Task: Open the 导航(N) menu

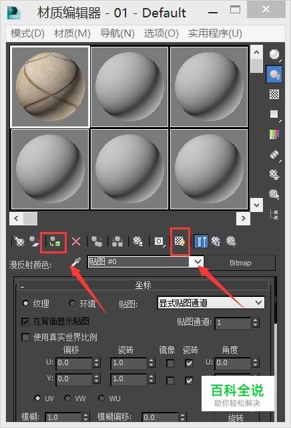Action: [x=117, y=33]
